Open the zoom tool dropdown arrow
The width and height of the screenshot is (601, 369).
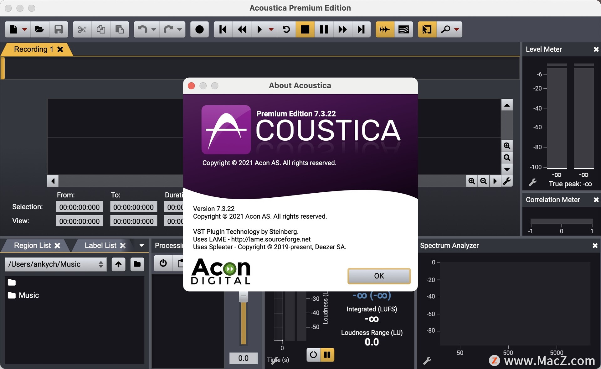tap(457, 29)
